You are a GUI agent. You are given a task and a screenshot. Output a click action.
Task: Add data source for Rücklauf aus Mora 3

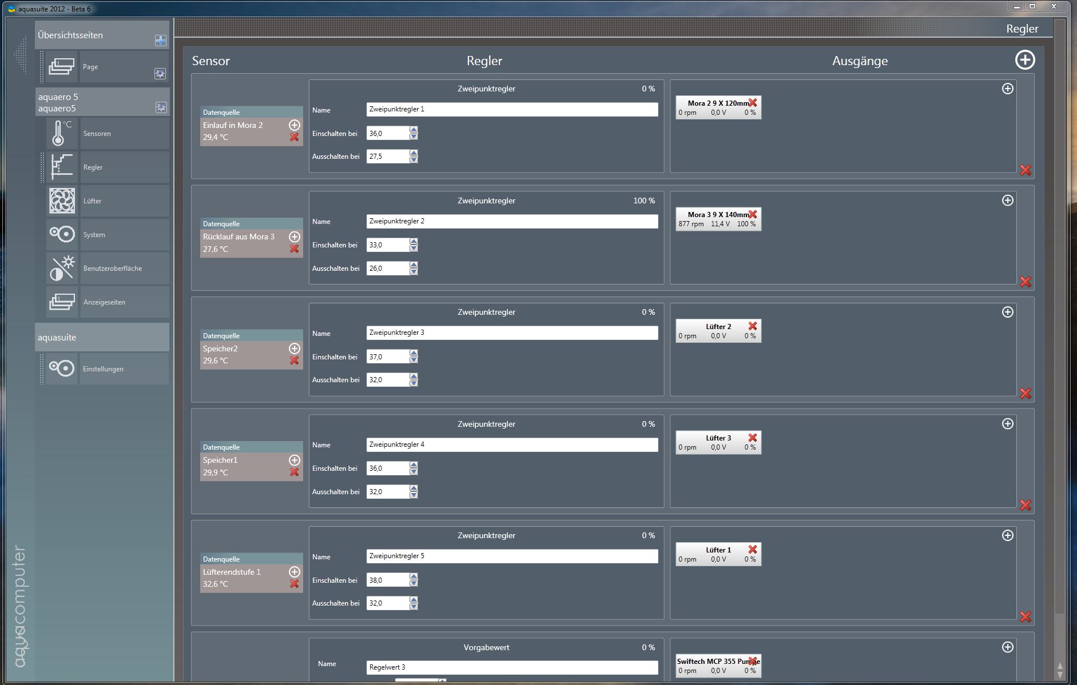point(295,237)
